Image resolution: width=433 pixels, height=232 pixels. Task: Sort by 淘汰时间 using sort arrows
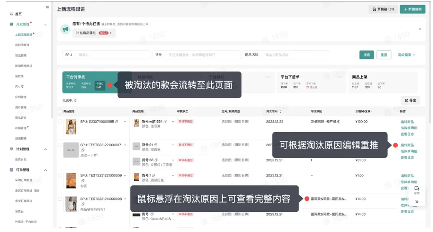pos(280,111)
